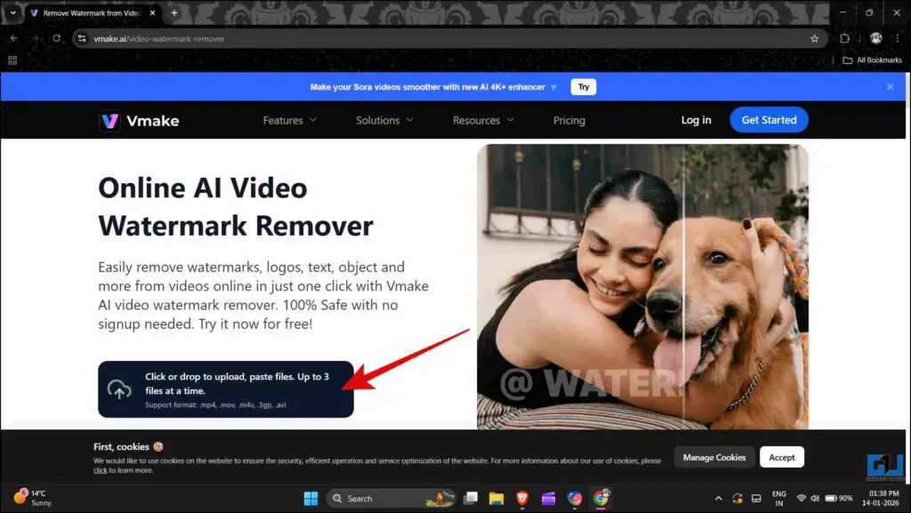This screenshot has height=513, width=911.
Task: Bookmark the page using the star icon
Action: [815, 38]
